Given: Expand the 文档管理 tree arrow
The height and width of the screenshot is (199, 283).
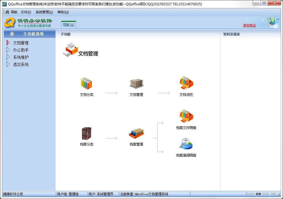Looking at the screenshot, I should coord(8,43).
